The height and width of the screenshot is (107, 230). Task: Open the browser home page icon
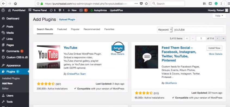(16, 4)
